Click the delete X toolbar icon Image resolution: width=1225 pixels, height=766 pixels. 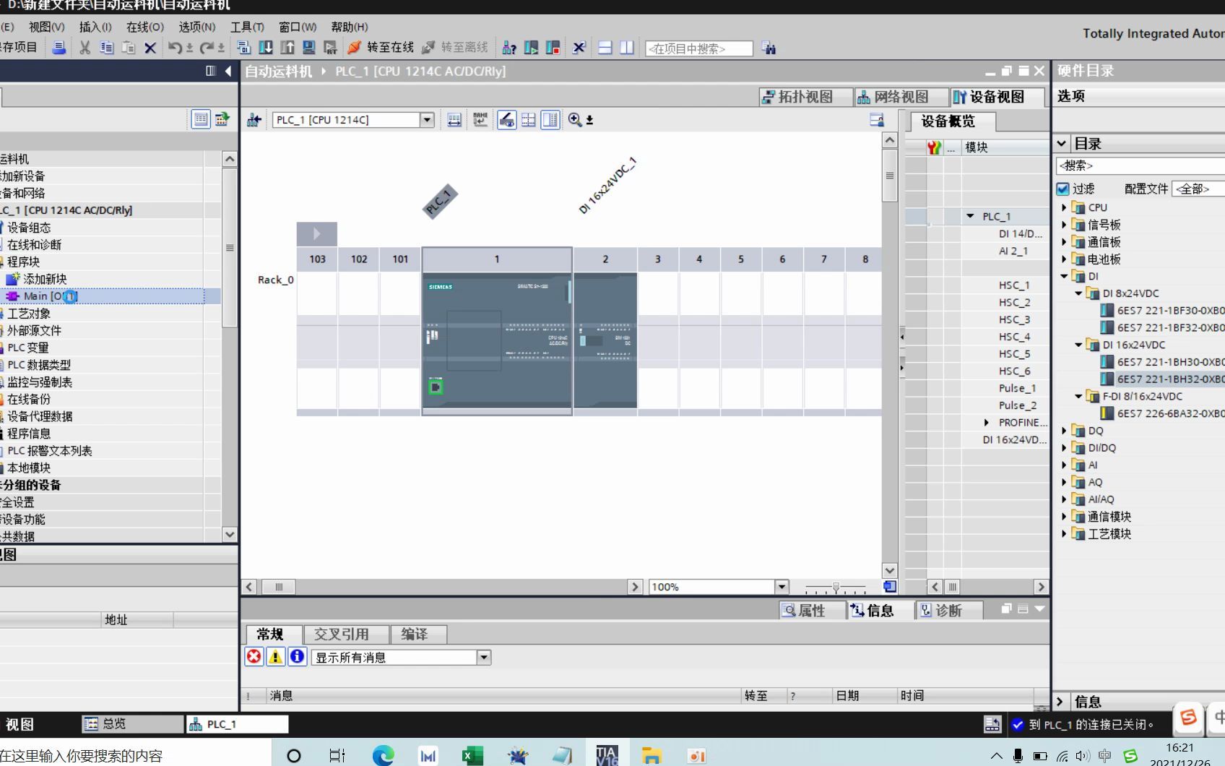(150, 48)
